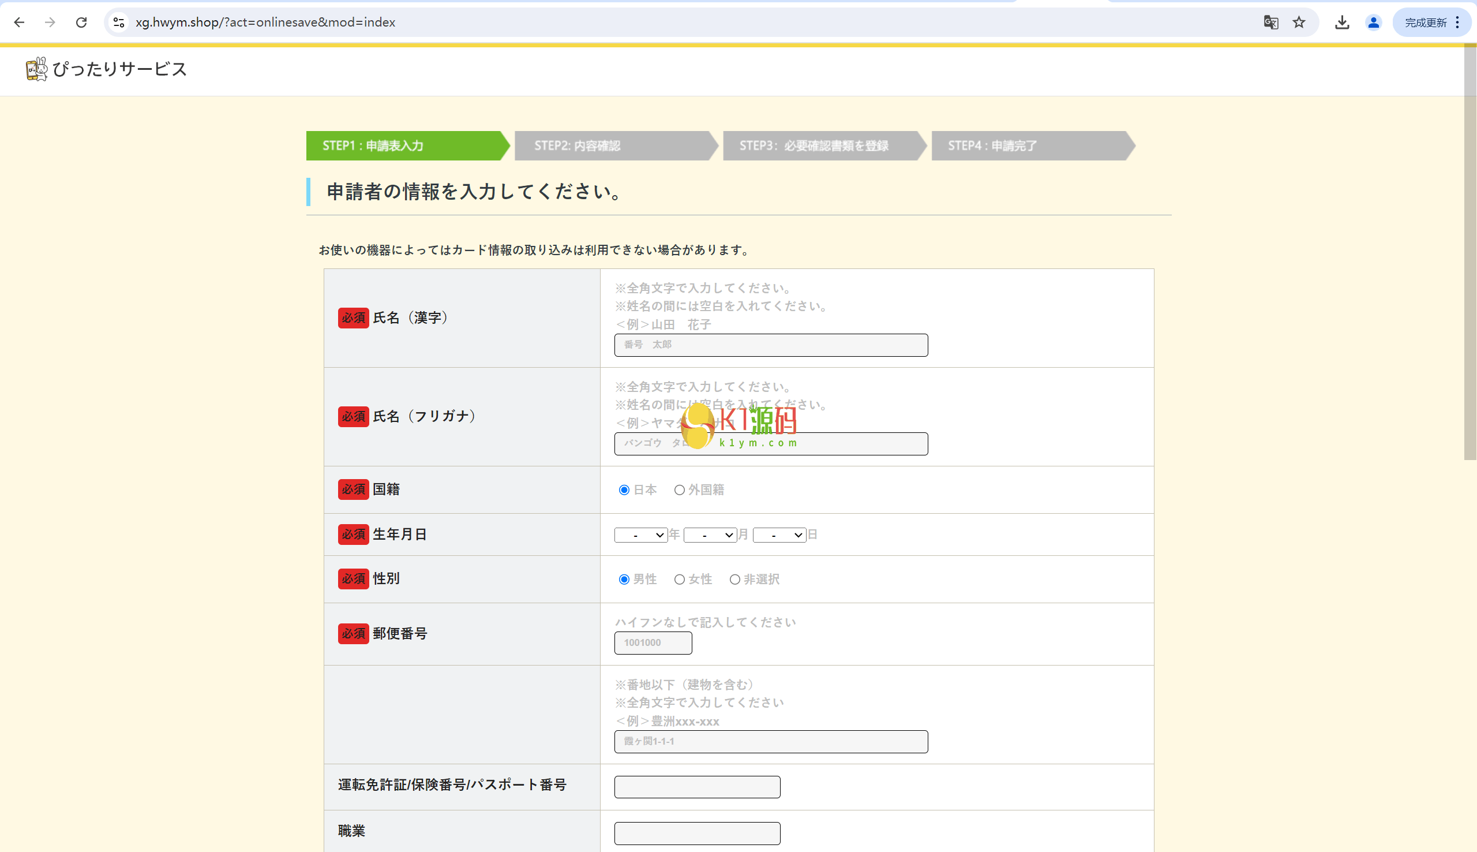Click the browser refresh icon

click(81, 21)
